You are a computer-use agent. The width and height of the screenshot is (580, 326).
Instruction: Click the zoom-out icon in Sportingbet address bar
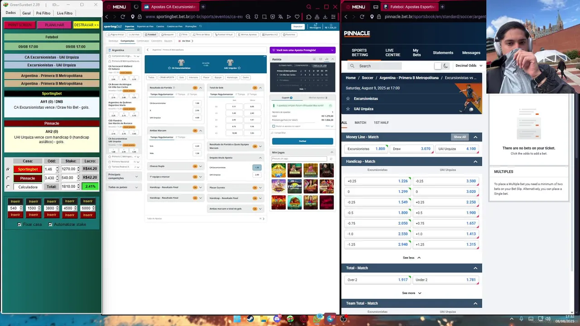[249, 17]
